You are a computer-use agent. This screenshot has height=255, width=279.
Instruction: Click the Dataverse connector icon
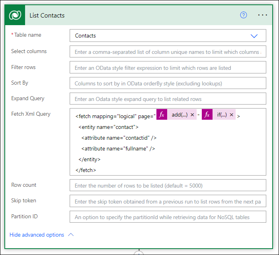point(15,15)
